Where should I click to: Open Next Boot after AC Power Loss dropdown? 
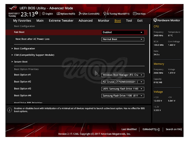click(123, 39)
